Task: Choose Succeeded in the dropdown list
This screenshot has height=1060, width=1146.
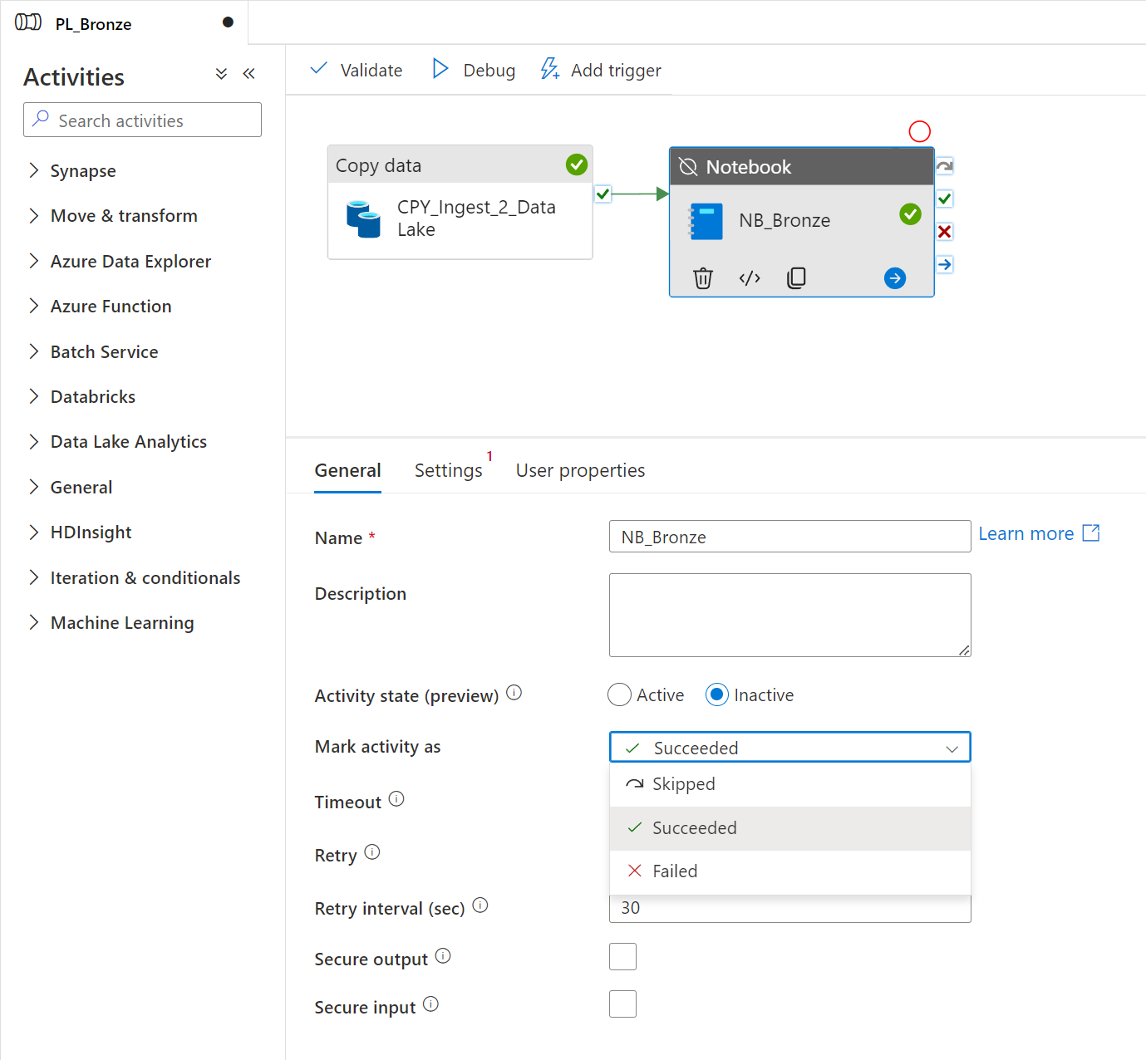Action: pos(789,828)
